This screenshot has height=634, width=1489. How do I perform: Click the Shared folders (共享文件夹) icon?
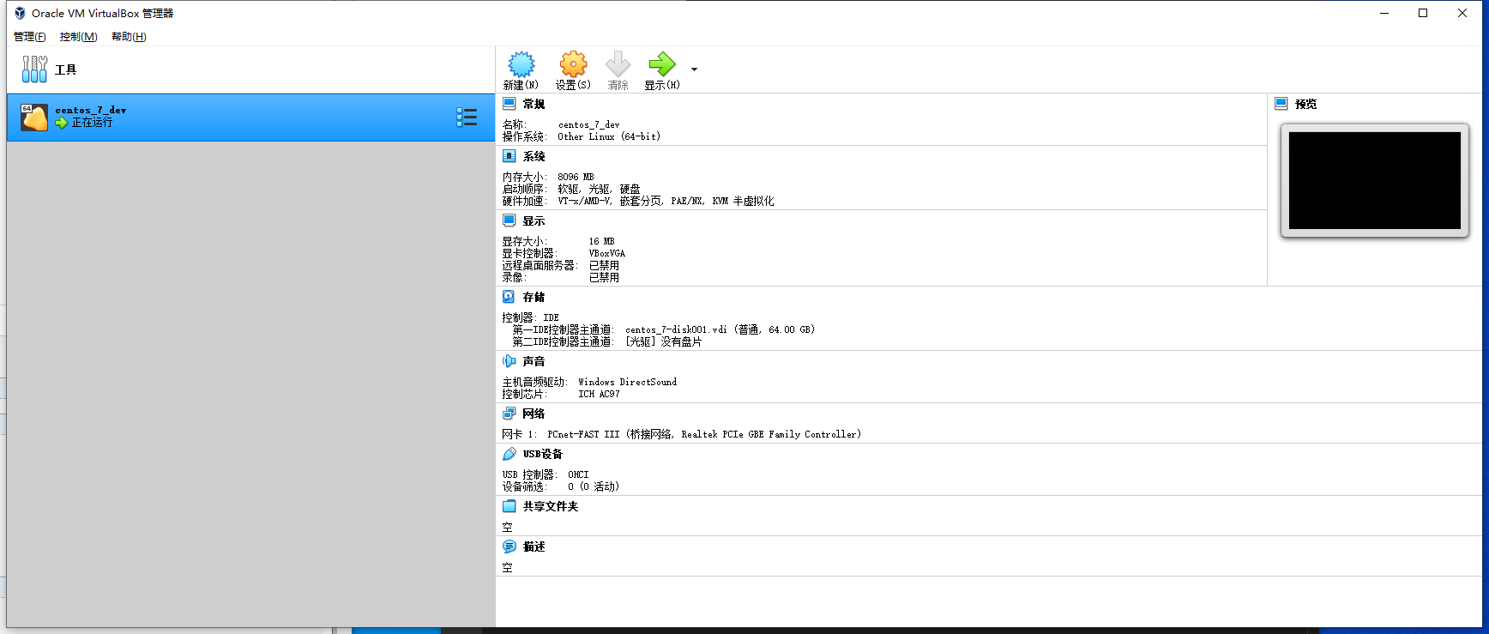point(509,506)
